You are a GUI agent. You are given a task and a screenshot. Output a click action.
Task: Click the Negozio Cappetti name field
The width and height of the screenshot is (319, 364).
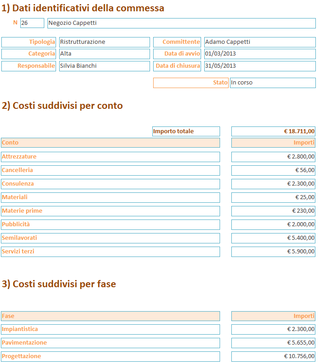click(x=182, y=23)
